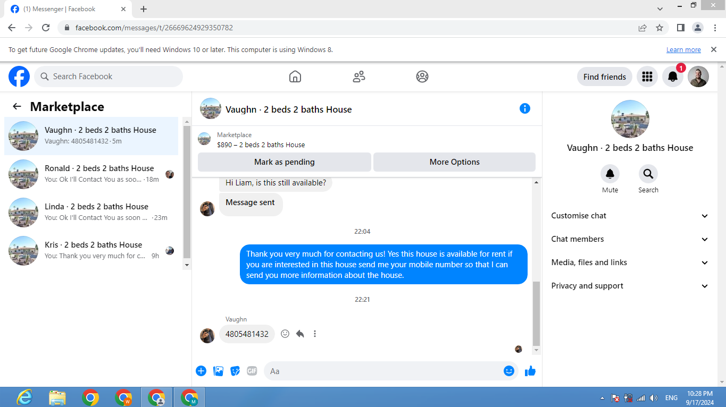This screenshot has height=407, width=726.
Task: Focus the Aa message input
Action: point(391,371)
